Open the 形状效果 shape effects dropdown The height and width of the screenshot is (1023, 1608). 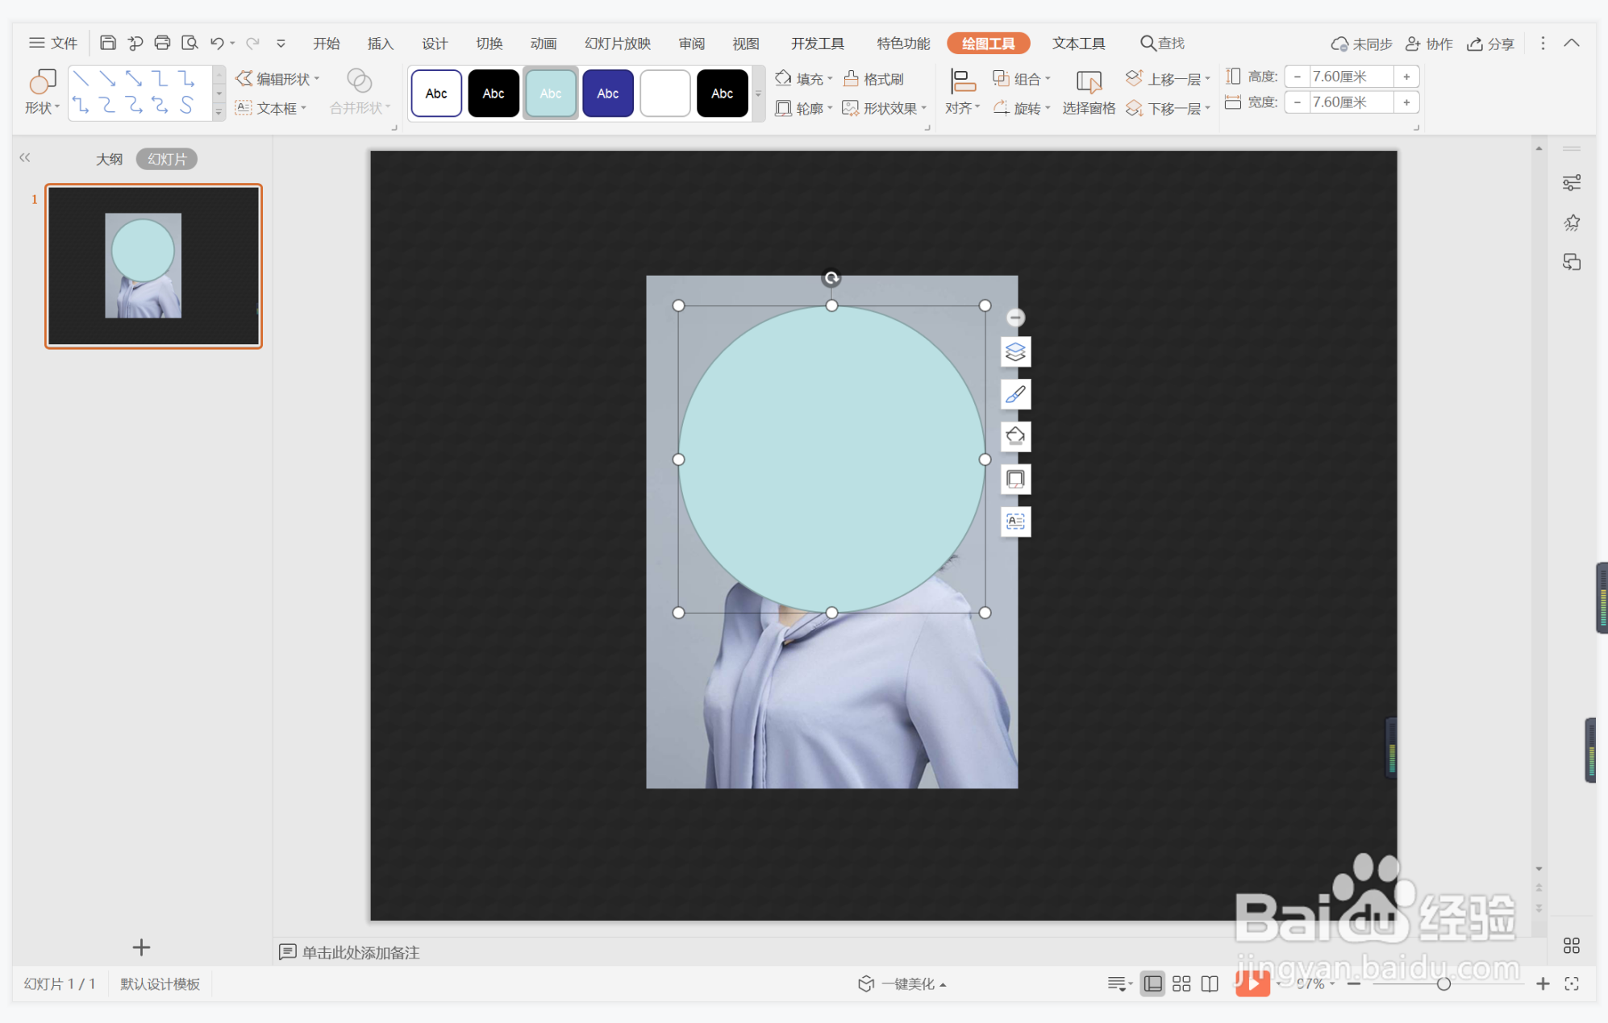(x=884, y=108)
